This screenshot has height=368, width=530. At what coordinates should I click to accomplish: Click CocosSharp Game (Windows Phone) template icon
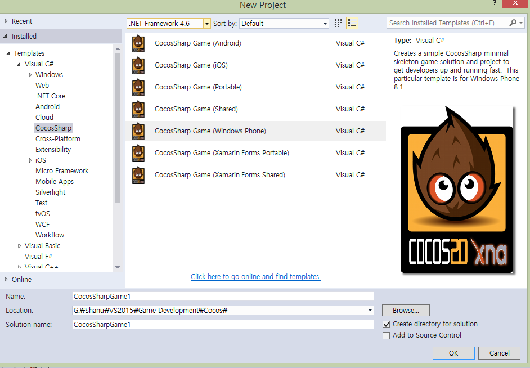[x=138, y=132]
